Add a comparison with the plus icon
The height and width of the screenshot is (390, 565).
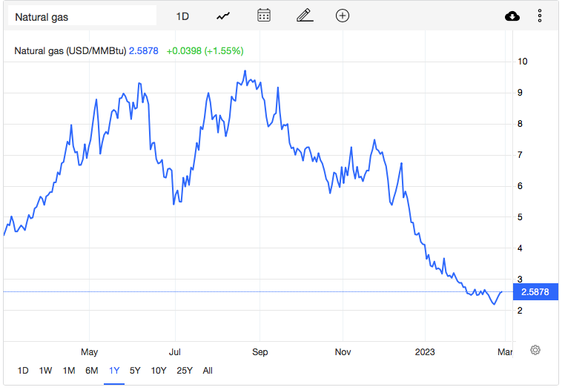pos(343,16)
